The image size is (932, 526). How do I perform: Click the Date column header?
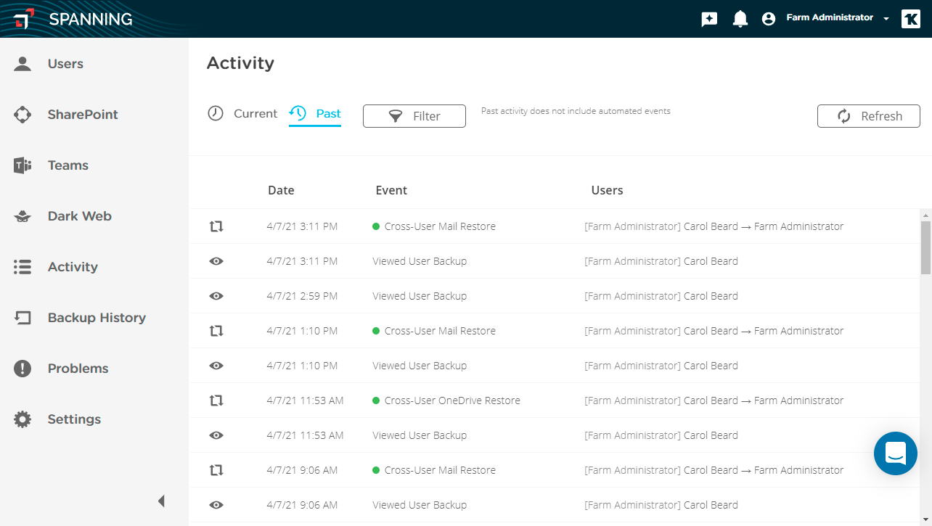click(x=281, y=191)
